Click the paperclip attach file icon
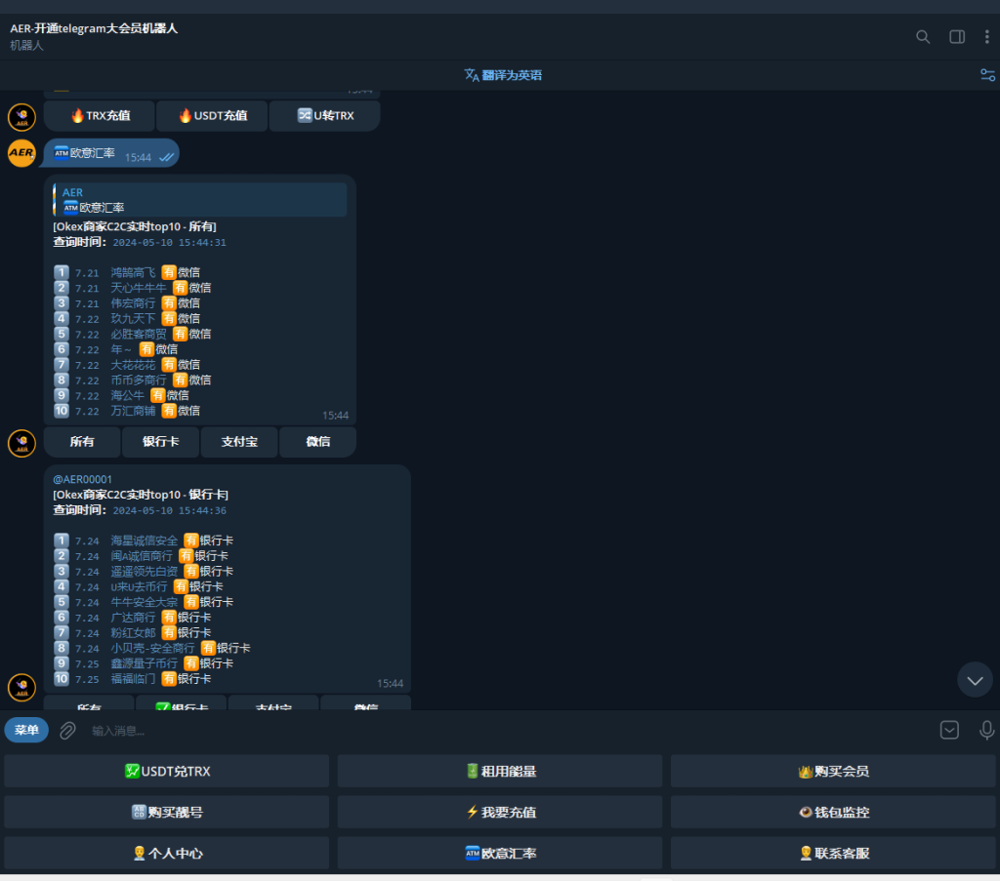Viewport: 1000px width, 881px height. tap(67, 731)
